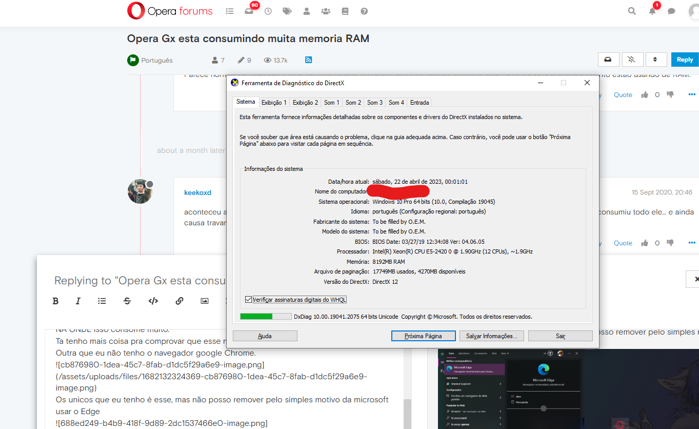The width and height of the screenshot is (699, 429).
Task: Open the groups icon in forum header
Action: click(326, 11)
